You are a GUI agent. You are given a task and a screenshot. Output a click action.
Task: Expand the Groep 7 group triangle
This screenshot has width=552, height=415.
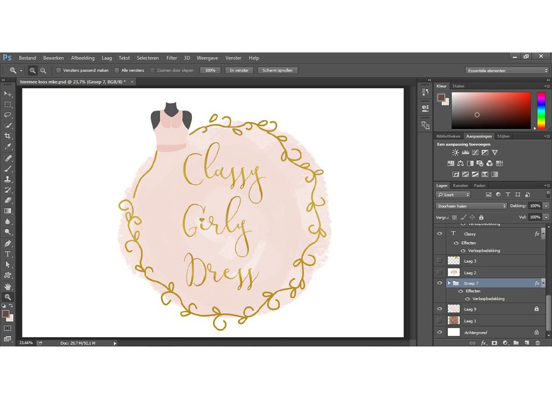pos(449,283)
